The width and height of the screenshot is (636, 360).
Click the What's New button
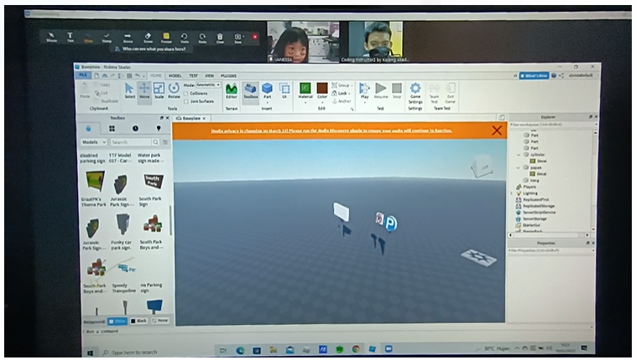coord(534,75)
